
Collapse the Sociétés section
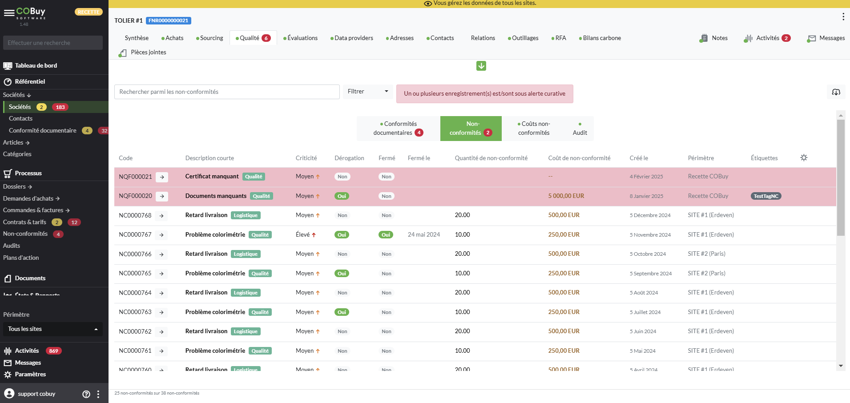pyautogui.click(x=17, y=95)
